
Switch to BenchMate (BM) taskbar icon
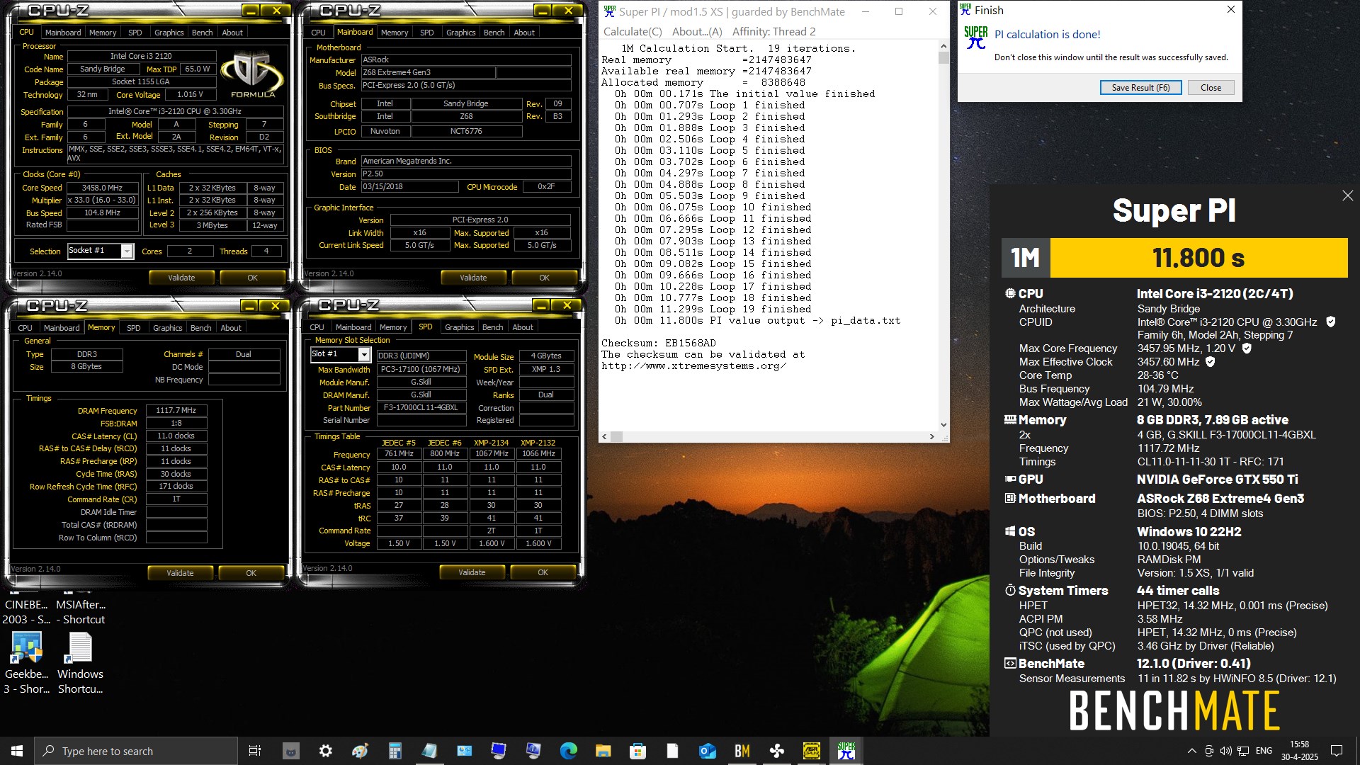coord(742,751)
